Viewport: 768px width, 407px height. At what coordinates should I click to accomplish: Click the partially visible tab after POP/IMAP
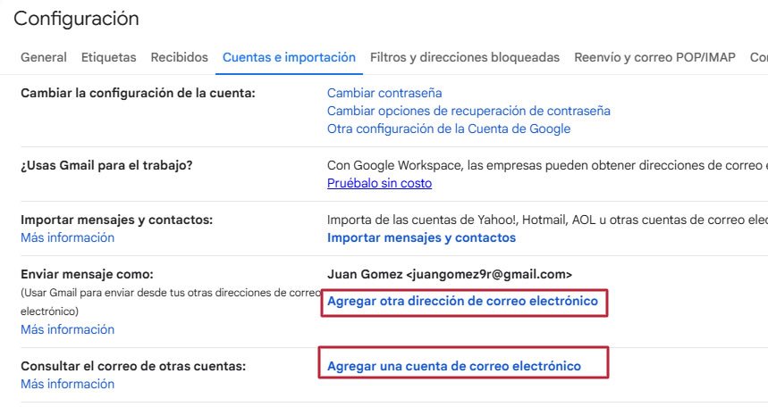(x=758, y=57)
